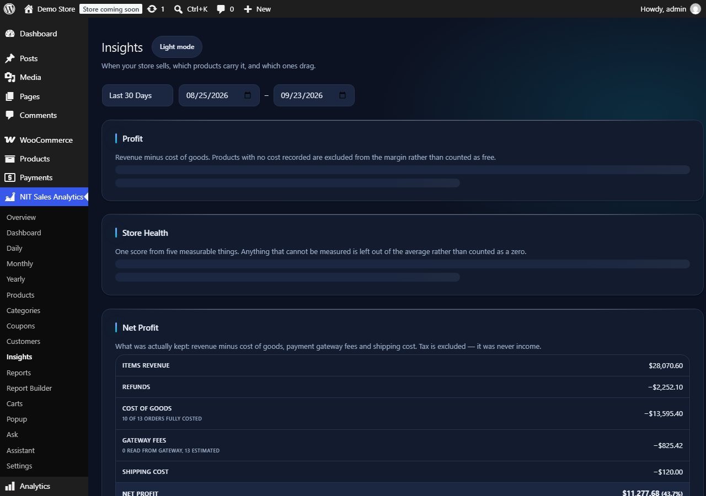Click the updates refresh icon
Viewport: 706px width, 496px height.
pyautogui.click(x=152, y=9)
